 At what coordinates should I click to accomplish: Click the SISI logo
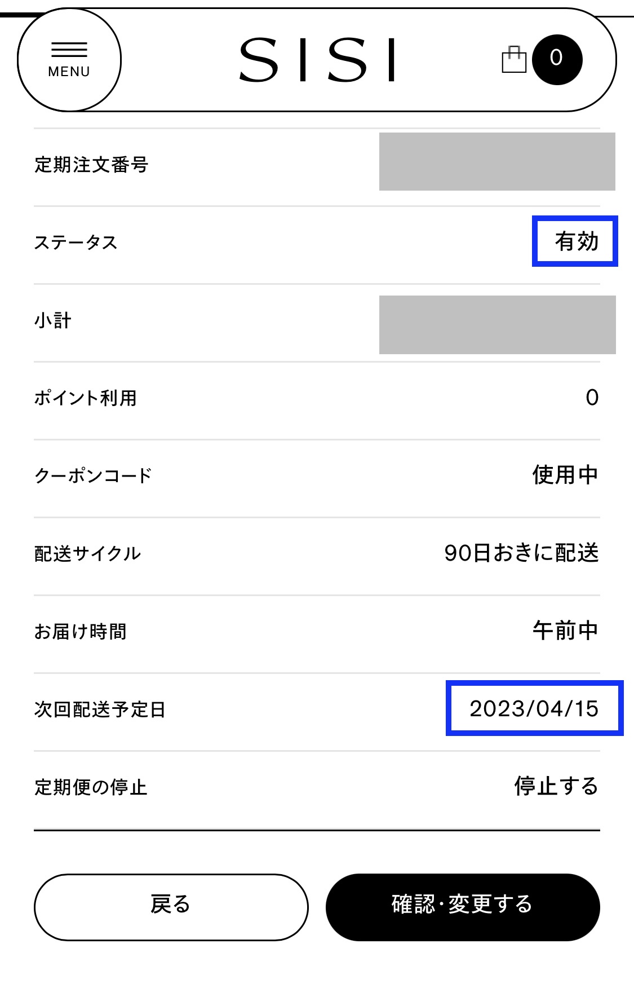pyautogui.click(x=317, y=60)
